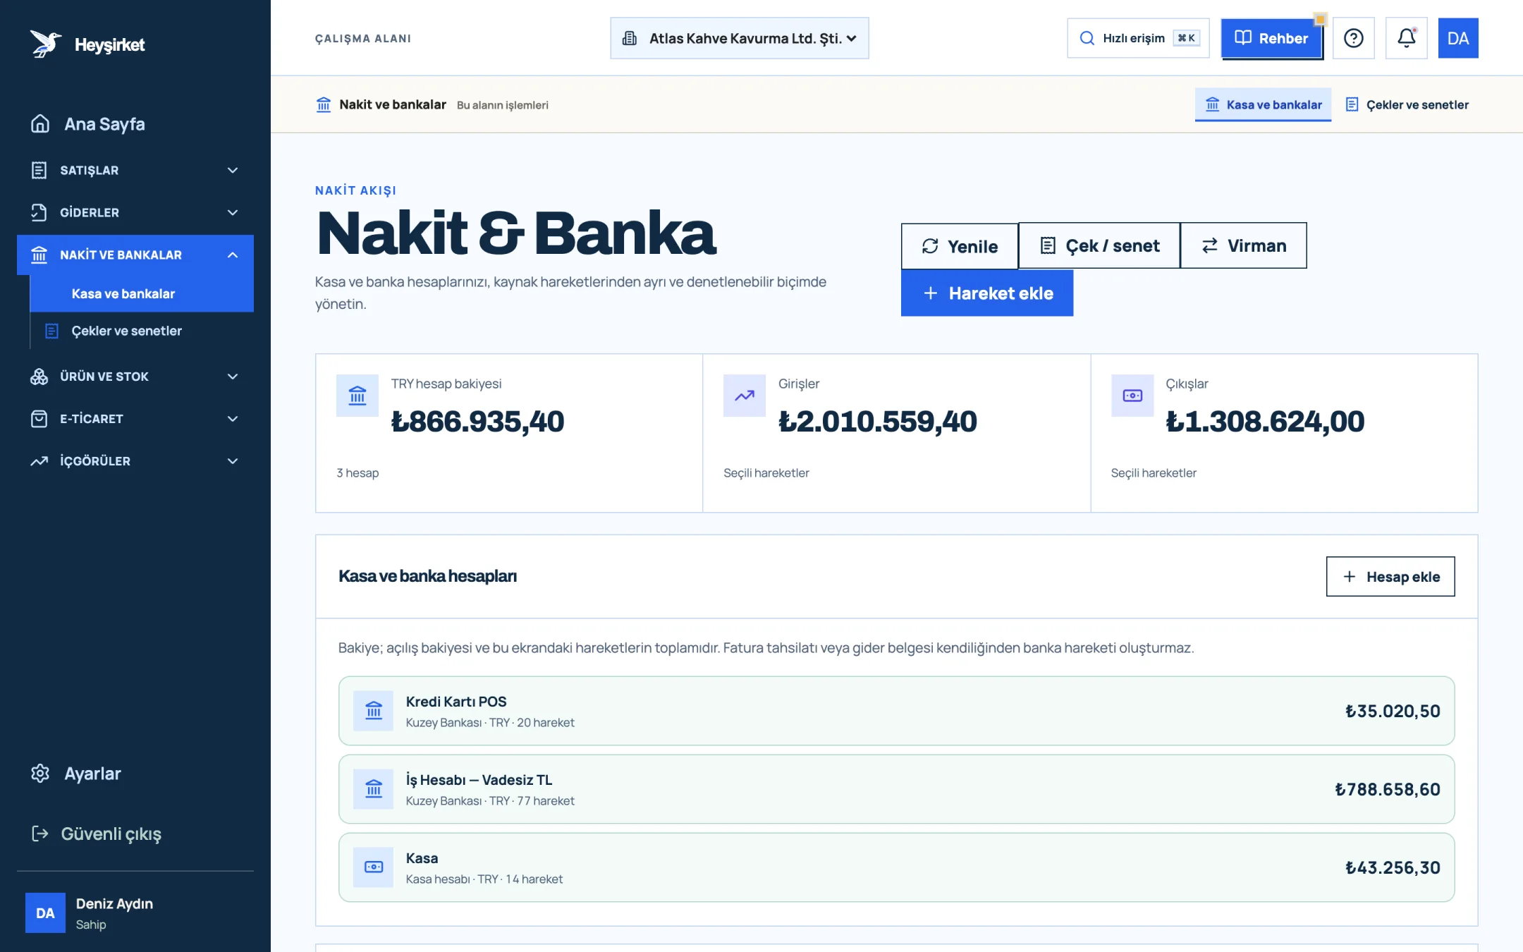Screen dimensions: 1523x952
Task: Switch to Kasa ve bankalar top tab
Action: (1263, 105)
